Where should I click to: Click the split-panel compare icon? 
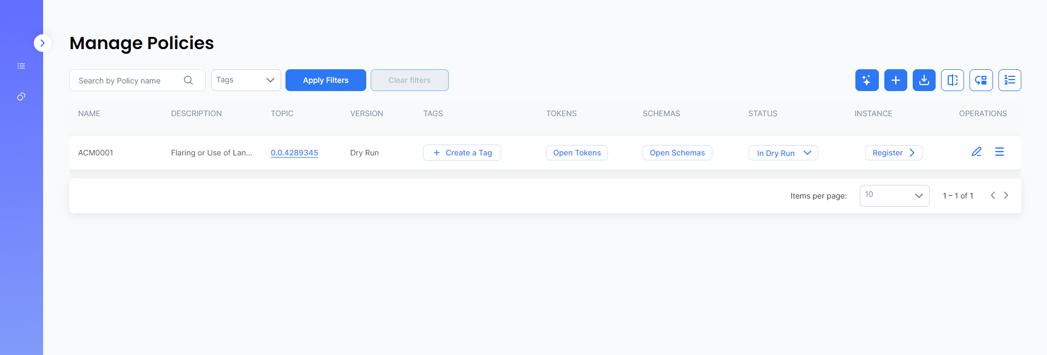(x=952, y=80)
